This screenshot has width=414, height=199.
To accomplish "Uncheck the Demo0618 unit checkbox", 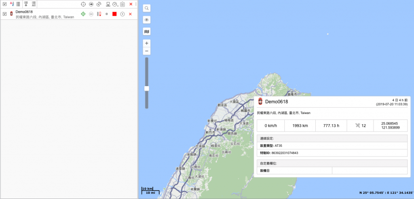I will tap(4, 14).
